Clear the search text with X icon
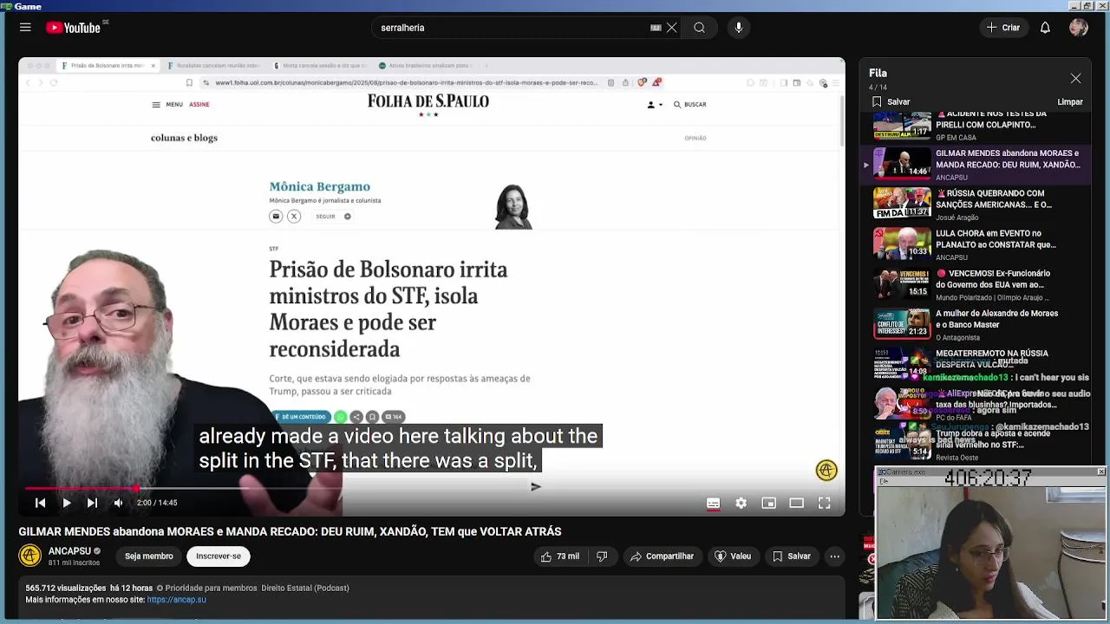 click(x=671, y=28)
